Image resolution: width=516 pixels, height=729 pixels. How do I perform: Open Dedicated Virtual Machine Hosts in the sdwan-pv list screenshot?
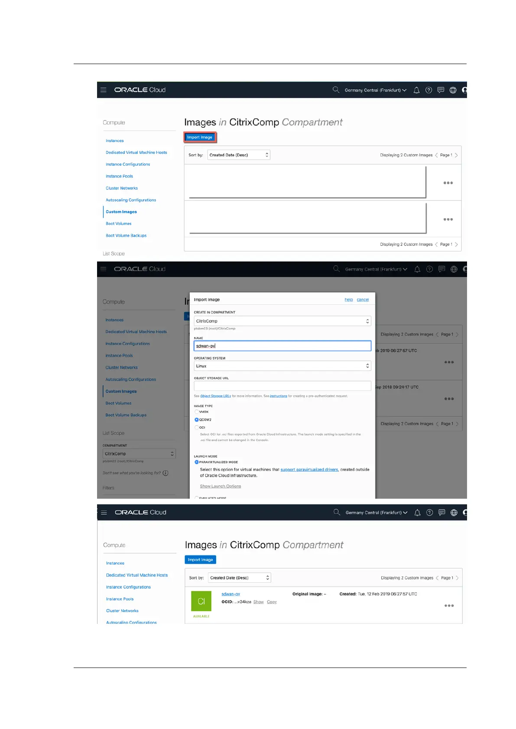point(137,575)
